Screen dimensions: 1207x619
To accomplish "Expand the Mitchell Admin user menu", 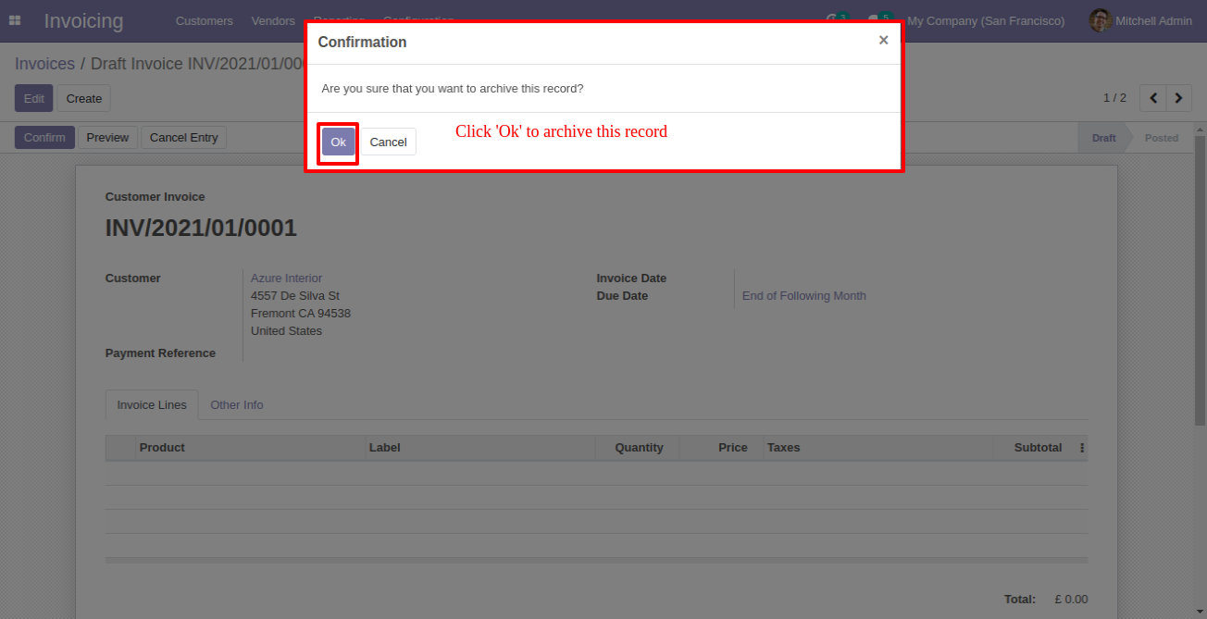I will tap(1156, 20).
